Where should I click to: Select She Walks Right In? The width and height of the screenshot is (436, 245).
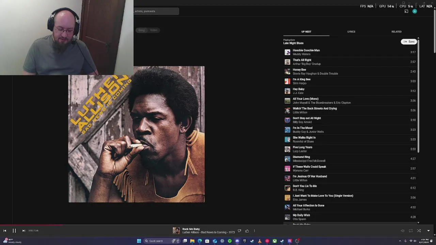click(x=350, y=140)
